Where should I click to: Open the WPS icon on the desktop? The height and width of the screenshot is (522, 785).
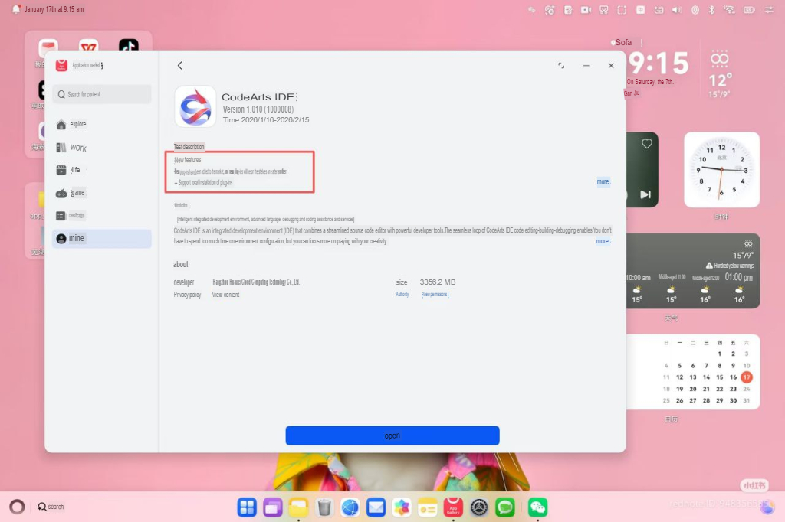coord(89,47)
